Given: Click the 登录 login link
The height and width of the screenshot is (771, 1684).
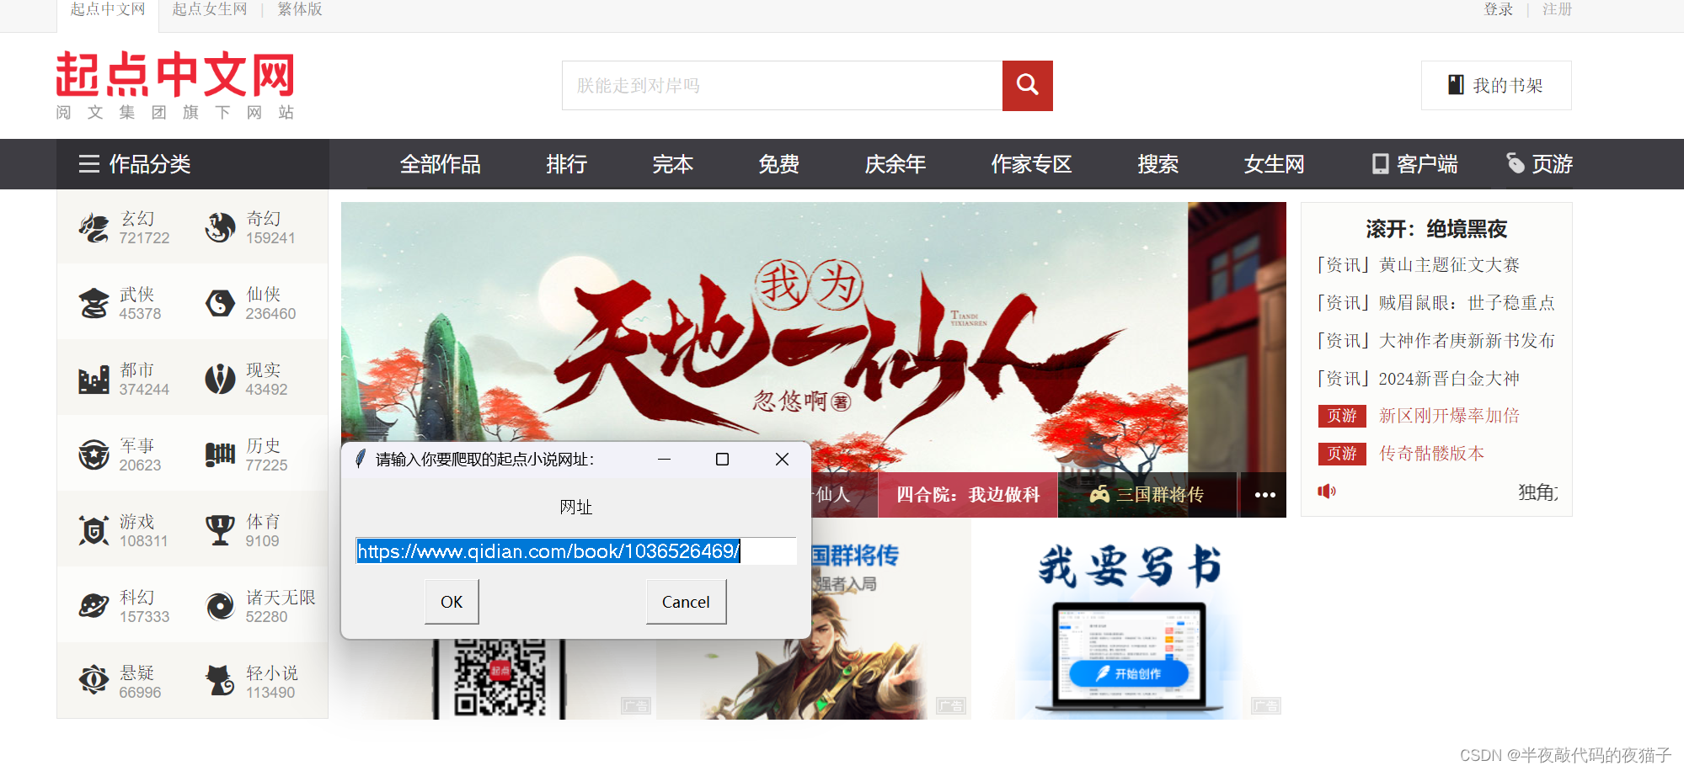Looking at the screenshot, I should click(x=1498, y=9).
